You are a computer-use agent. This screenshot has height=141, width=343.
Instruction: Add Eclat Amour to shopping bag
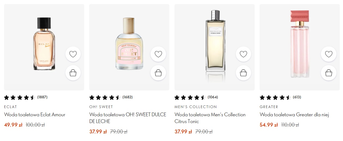pos(73,73)
